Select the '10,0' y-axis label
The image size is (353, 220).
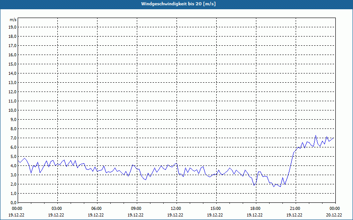point(12,110)
